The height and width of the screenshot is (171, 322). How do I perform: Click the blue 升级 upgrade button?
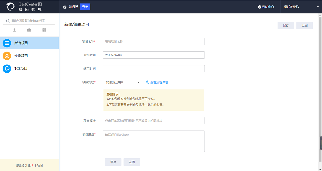[x=85, y=7]
